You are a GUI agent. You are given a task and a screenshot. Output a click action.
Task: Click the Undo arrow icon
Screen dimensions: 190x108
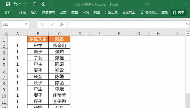click(x=16, y=4)
